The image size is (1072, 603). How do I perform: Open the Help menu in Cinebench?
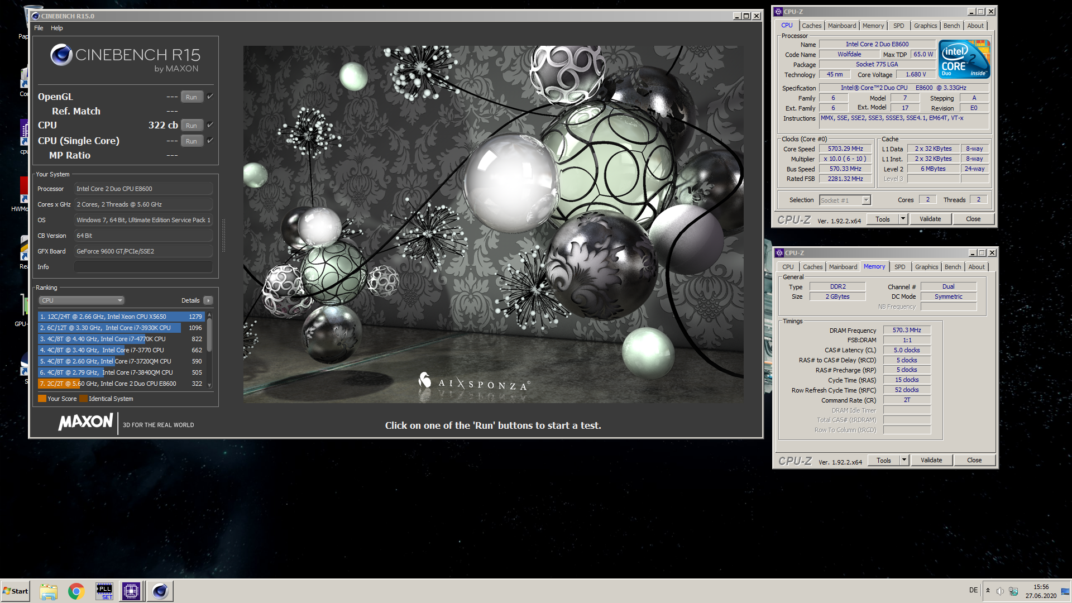57,28
